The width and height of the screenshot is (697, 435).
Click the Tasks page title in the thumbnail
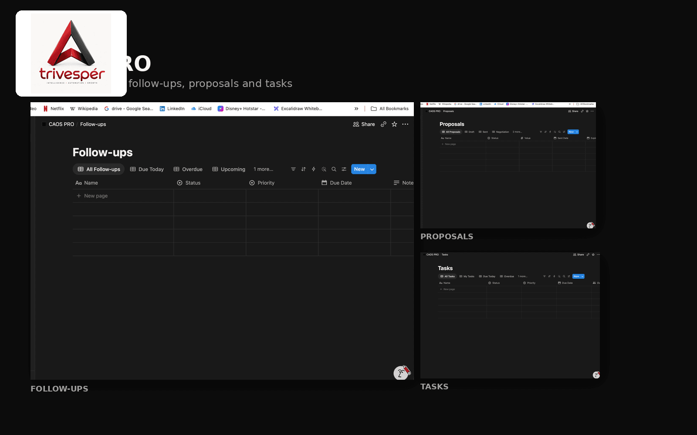coord(445,268)
